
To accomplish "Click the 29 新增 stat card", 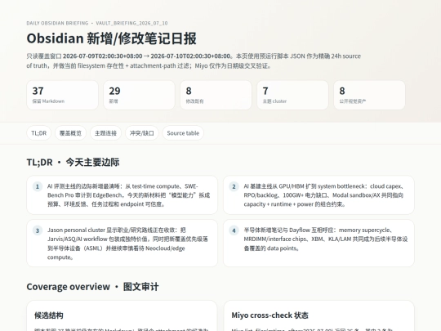I will coord(139,95).
